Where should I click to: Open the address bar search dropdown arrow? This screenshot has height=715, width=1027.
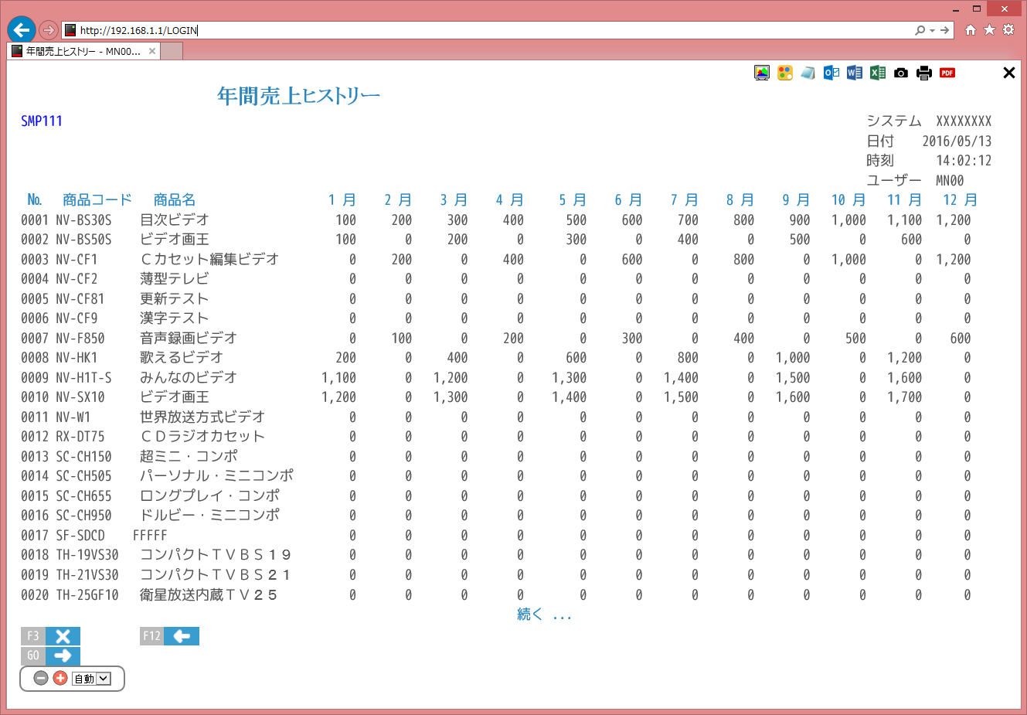[x=933, y=30]
